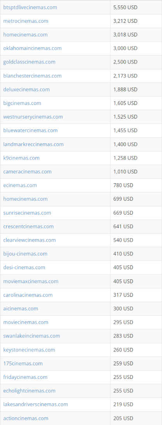Click the deluxecinemas.com entry

pos(27,89)
